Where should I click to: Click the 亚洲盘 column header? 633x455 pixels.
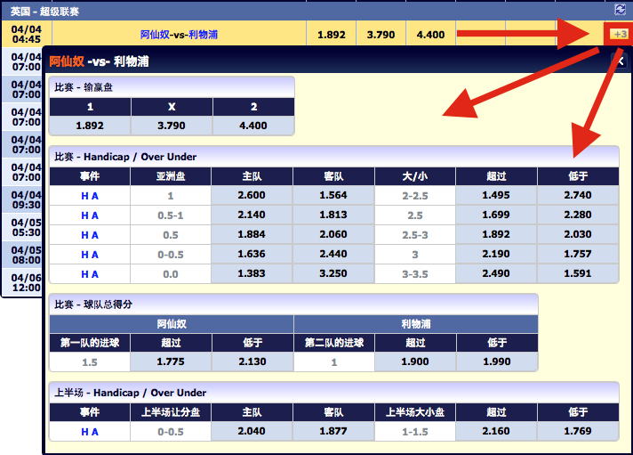[171, 176]
